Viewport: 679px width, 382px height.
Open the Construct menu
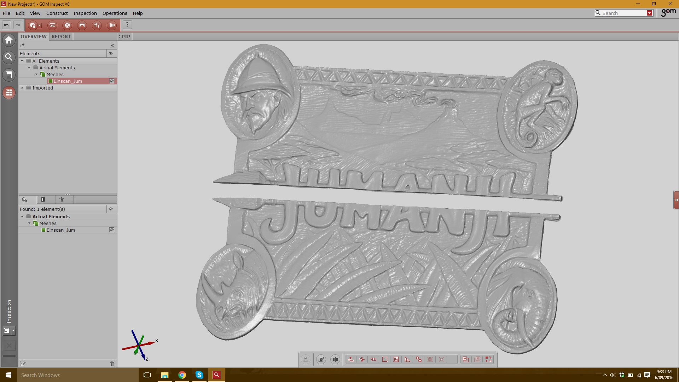(57, 13)
